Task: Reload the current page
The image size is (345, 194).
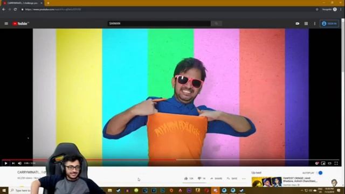Action: pyautogui.click(x=15, y=10)
